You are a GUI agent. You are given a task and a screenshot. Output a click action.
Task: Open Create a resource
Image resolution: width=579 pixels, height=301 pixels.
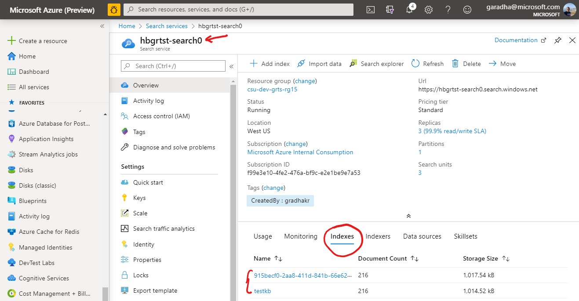coord(38,41)
